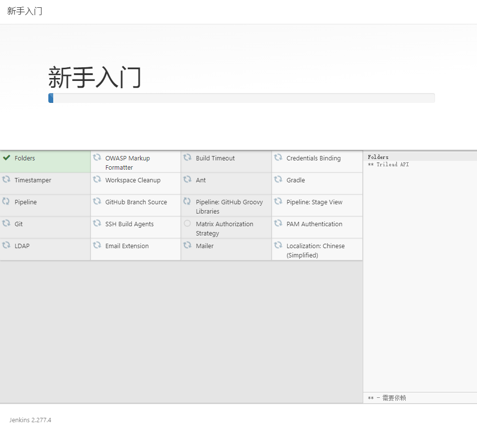
Task: Click the LDAP plugin label
Action: coord(22,246)
